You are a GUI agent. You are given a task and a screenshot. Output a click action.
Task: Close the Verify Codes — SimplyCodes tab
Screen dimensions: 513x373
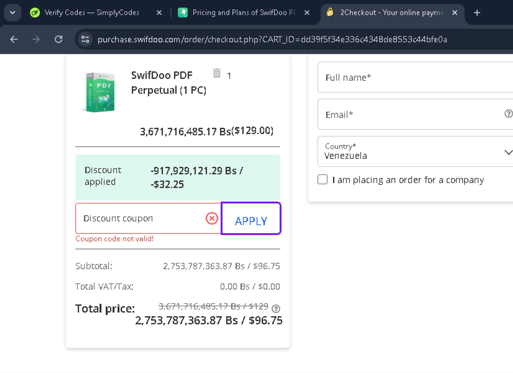(159, 13)
